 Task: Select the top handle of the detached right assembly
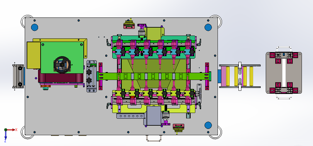click(284, 49)
